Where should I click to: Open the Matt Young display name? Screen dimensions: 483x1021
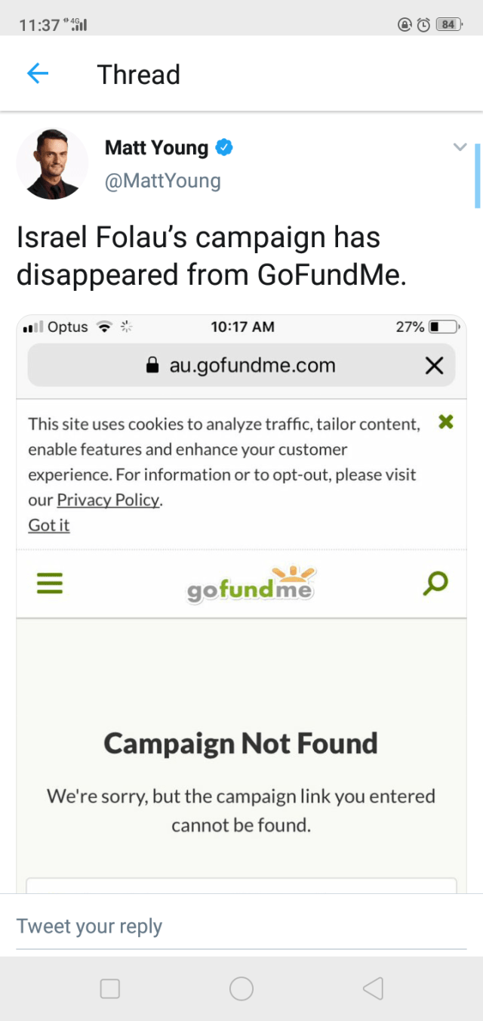pos(156,147)
